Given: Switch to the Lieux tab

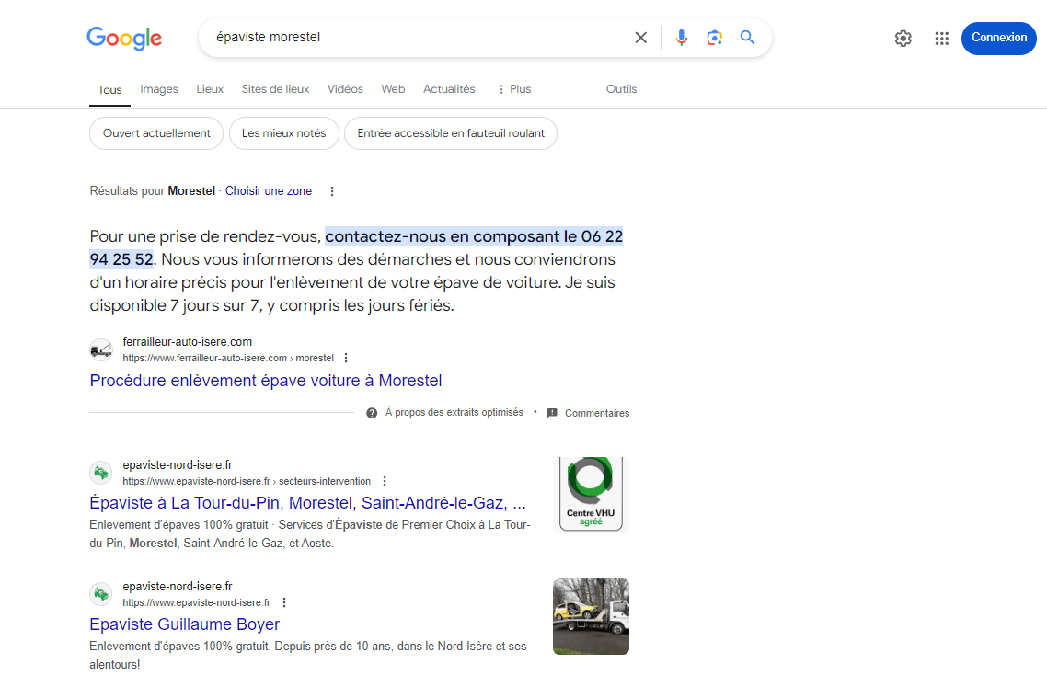Looking at the screenshot, I should [x=210, y=89].
